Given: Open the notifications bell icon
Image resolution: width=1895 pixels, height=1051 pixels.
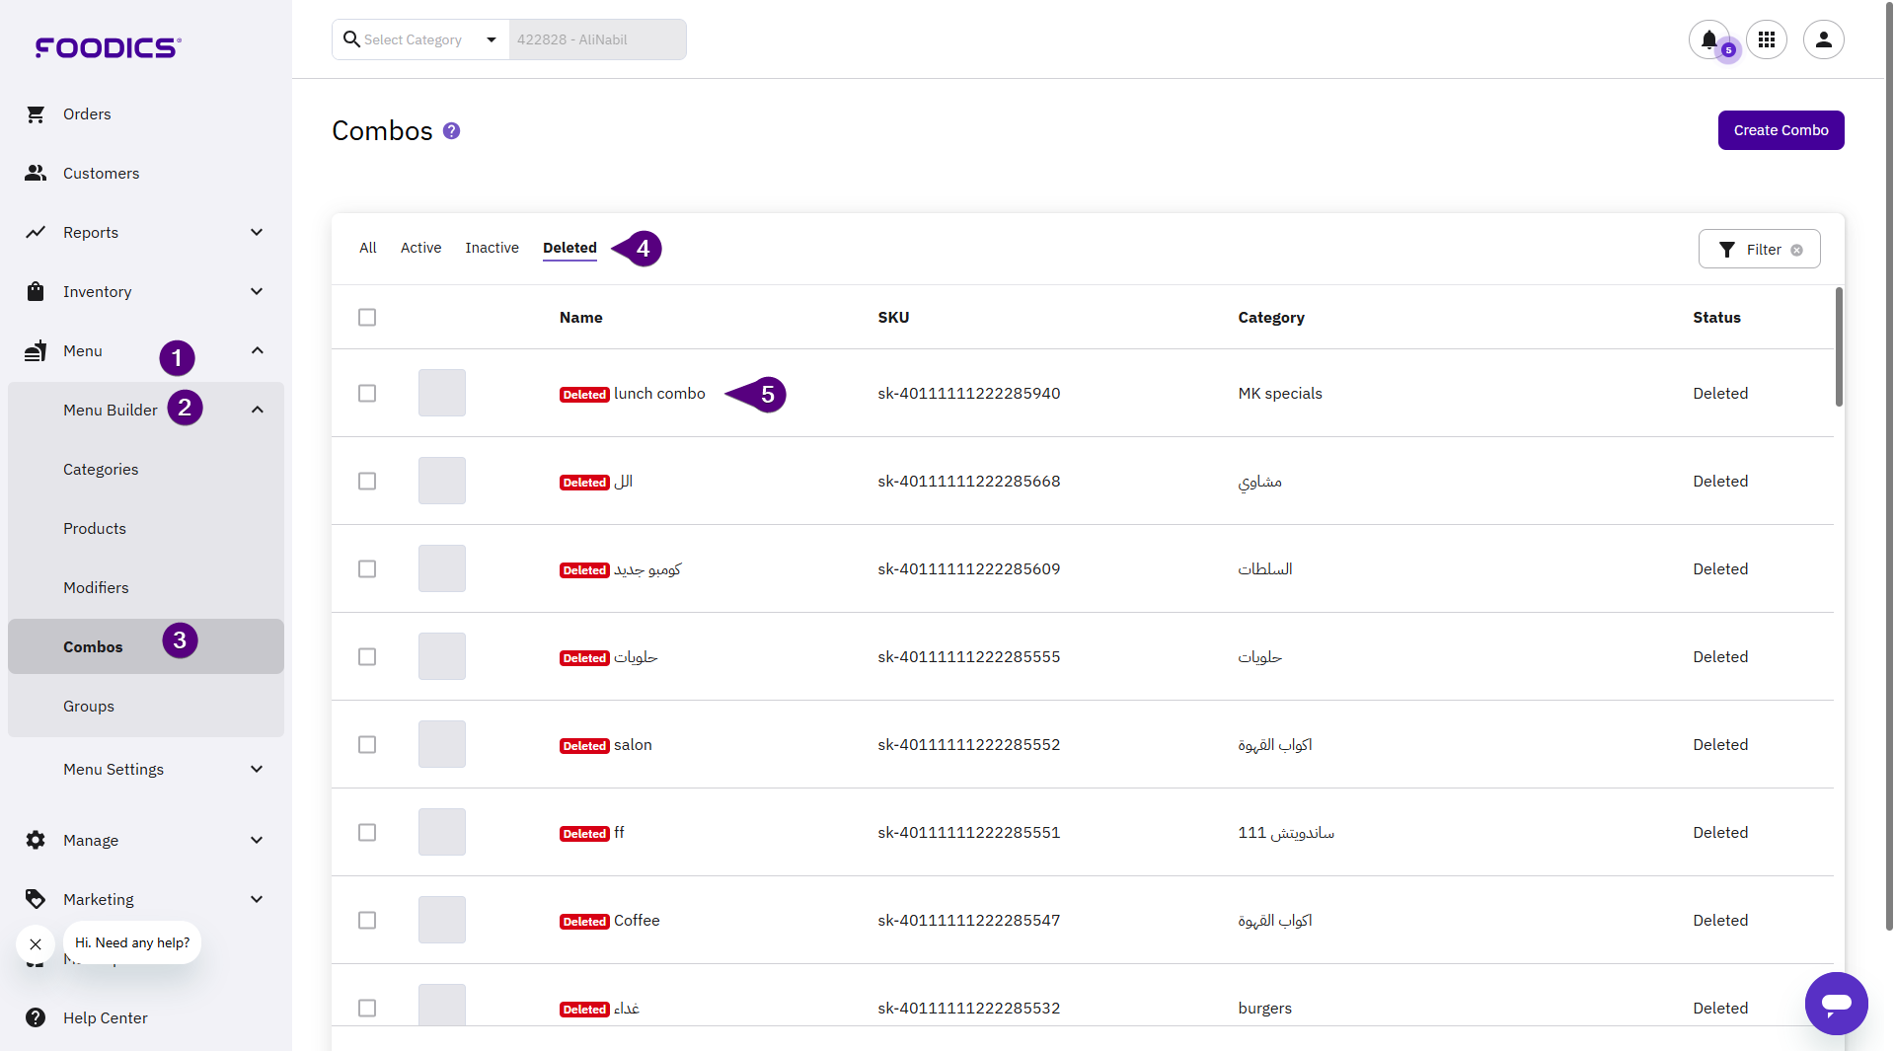Looking at the screenshot, I should [x=1708, y=39].
